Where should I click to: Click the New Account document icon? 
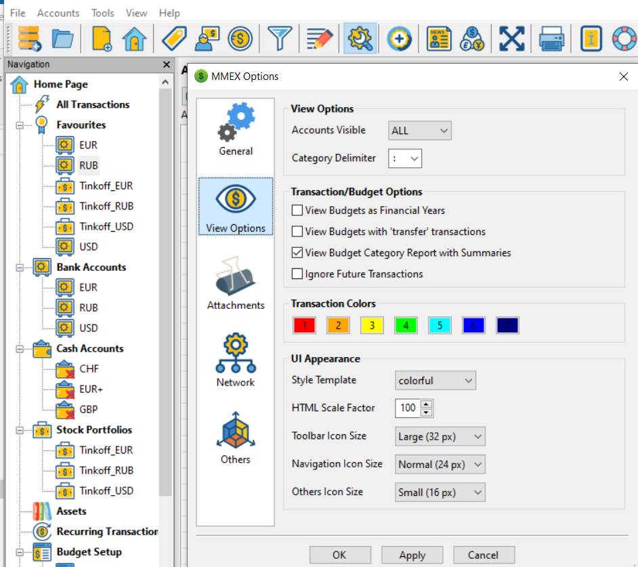(102, 39)
